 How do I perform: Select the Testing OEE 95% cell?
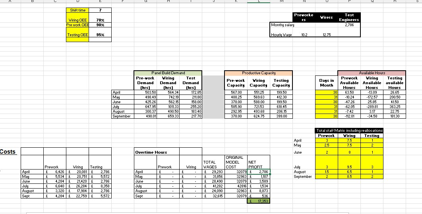[x=100, y=32]
